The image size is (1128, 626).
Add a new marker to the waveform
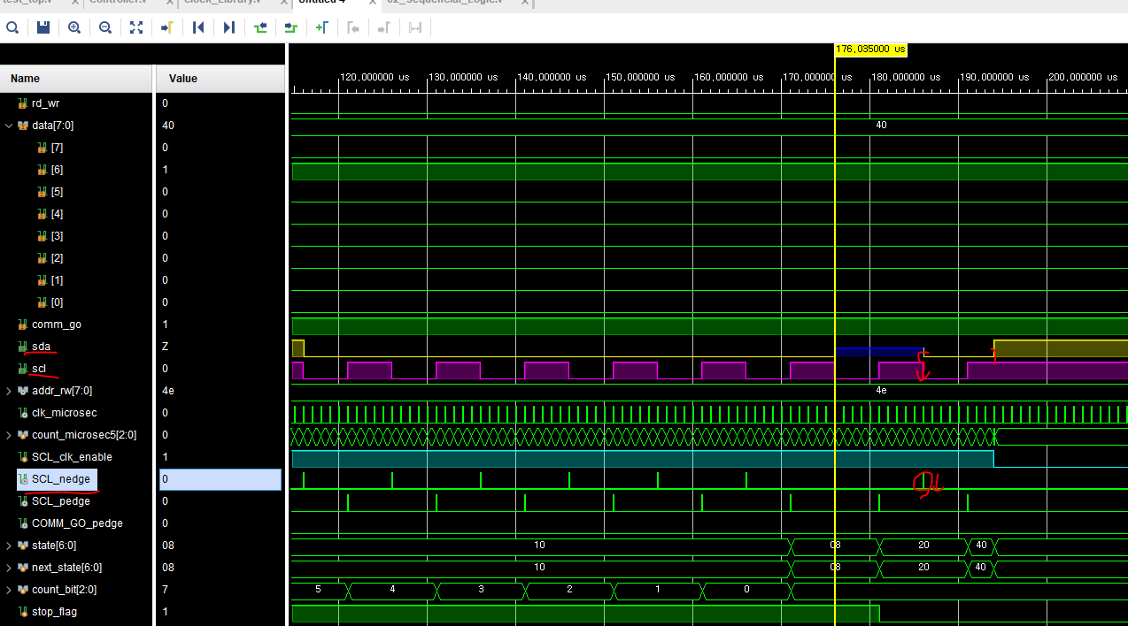[x=322, y=27]
